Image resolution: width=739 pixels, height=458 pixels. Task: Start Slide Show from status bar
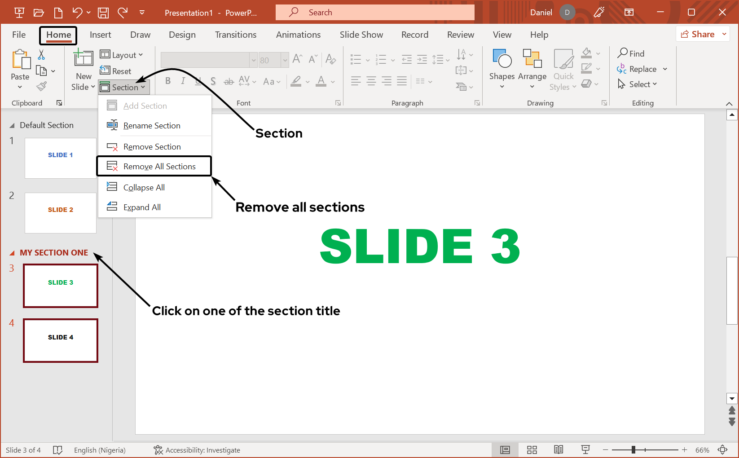pos(585,449)
